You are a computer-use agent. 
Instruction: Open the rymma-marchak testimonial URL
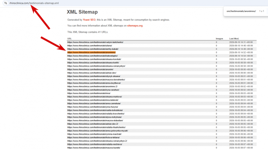coord(94,134)
